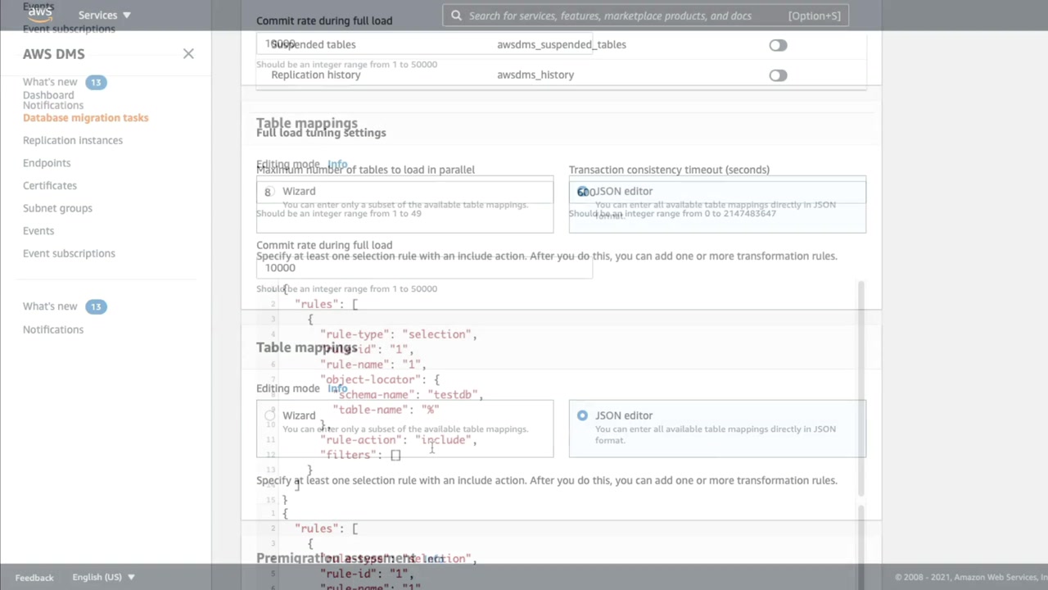The width and height of the screenshot is (1048, 590).
Task: Open the English (US) language selector
Action: pyautogui.click(x=103, y=577)
